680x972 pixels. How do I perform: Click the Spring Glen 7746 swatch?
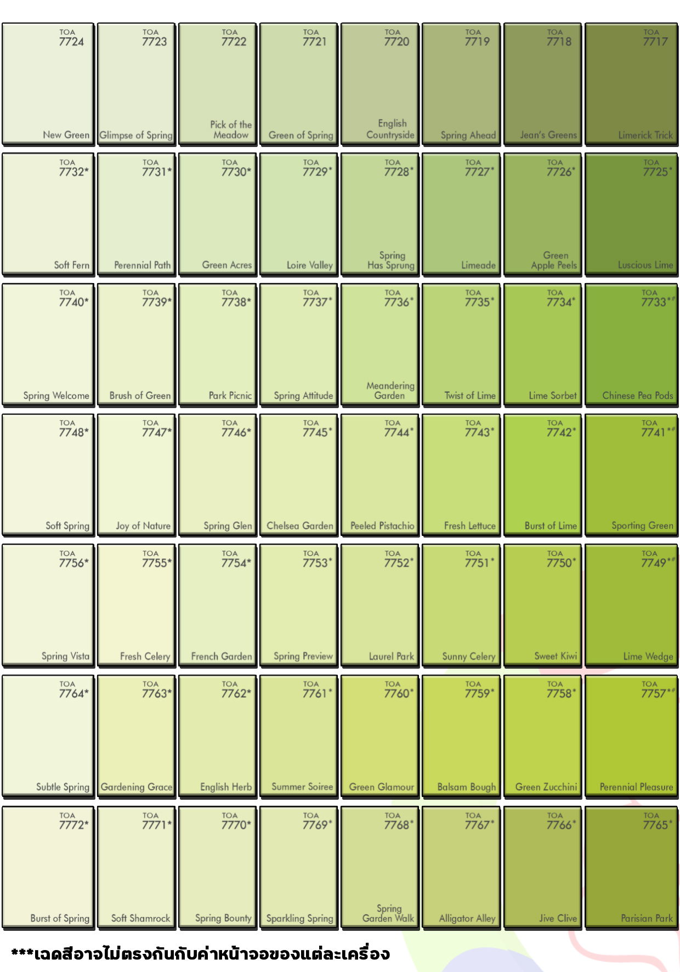[x=218, y=475]
